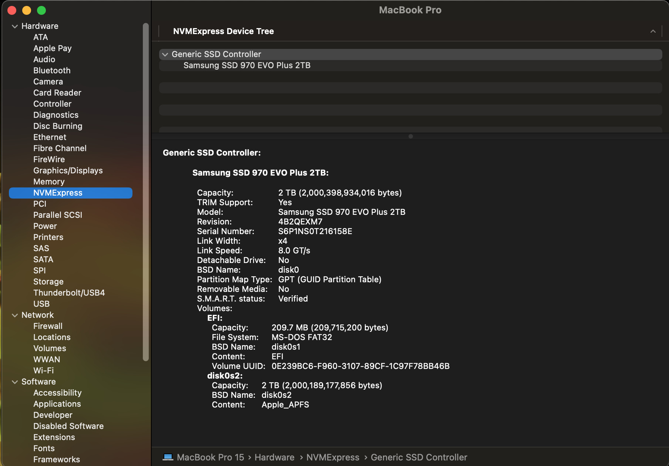Image resolution: width=669 pixels, height=466 pixels.
Task: Click MacBook Pro 15 in the path bar
Action: click(x=211, y=457)
